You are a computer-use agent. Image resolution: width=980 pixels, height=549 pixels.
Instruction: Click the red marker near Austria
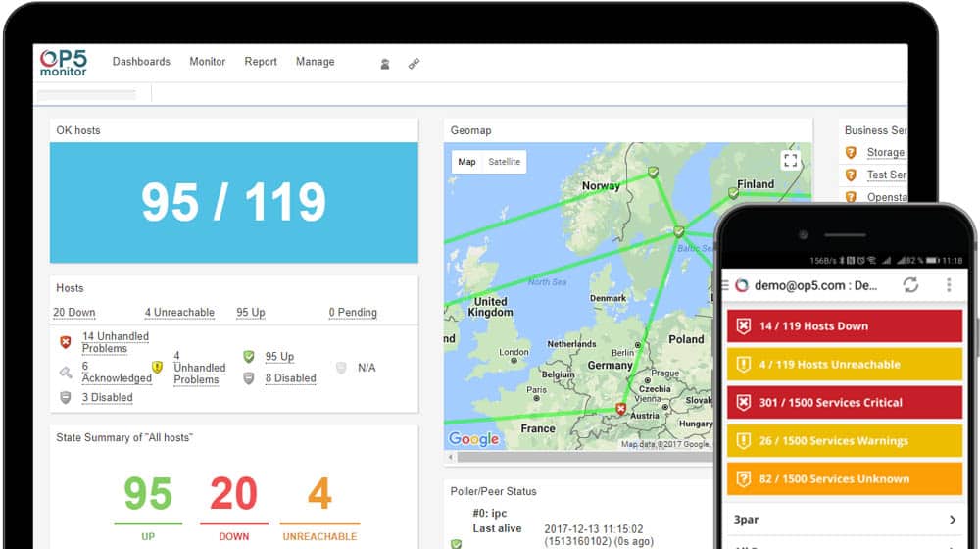click(x=620, y=408)
